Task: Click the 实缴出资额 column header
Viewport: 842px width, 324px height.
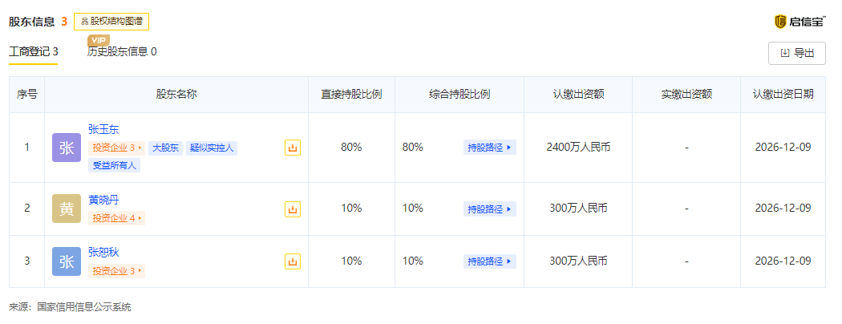Action: click(x=686, y=95)
